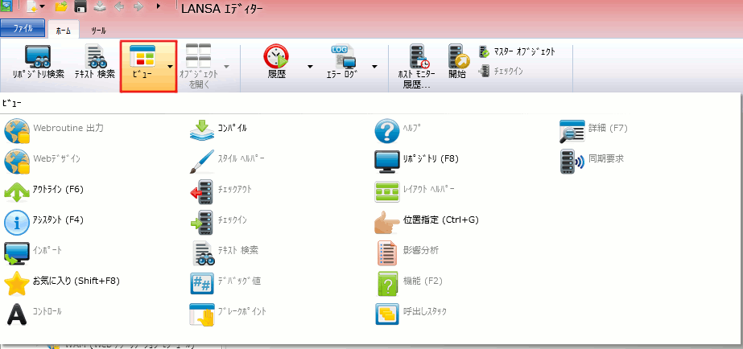Screen dimensions: 743x349
Task: Click the run play arrow in quick access
Action: click(x=159, y=6)
